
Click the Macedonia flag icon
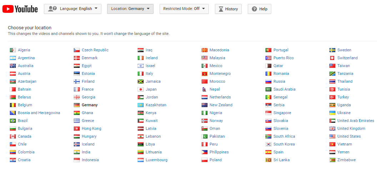(x=205, y=50)
